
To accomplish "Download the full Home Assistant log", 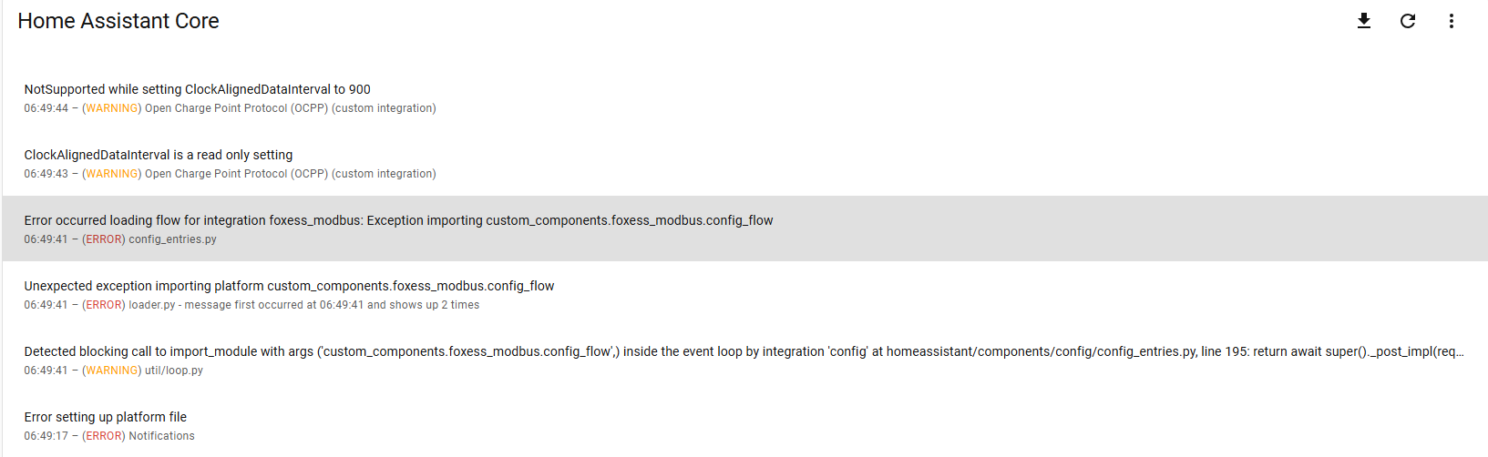I will [1364, 21].
